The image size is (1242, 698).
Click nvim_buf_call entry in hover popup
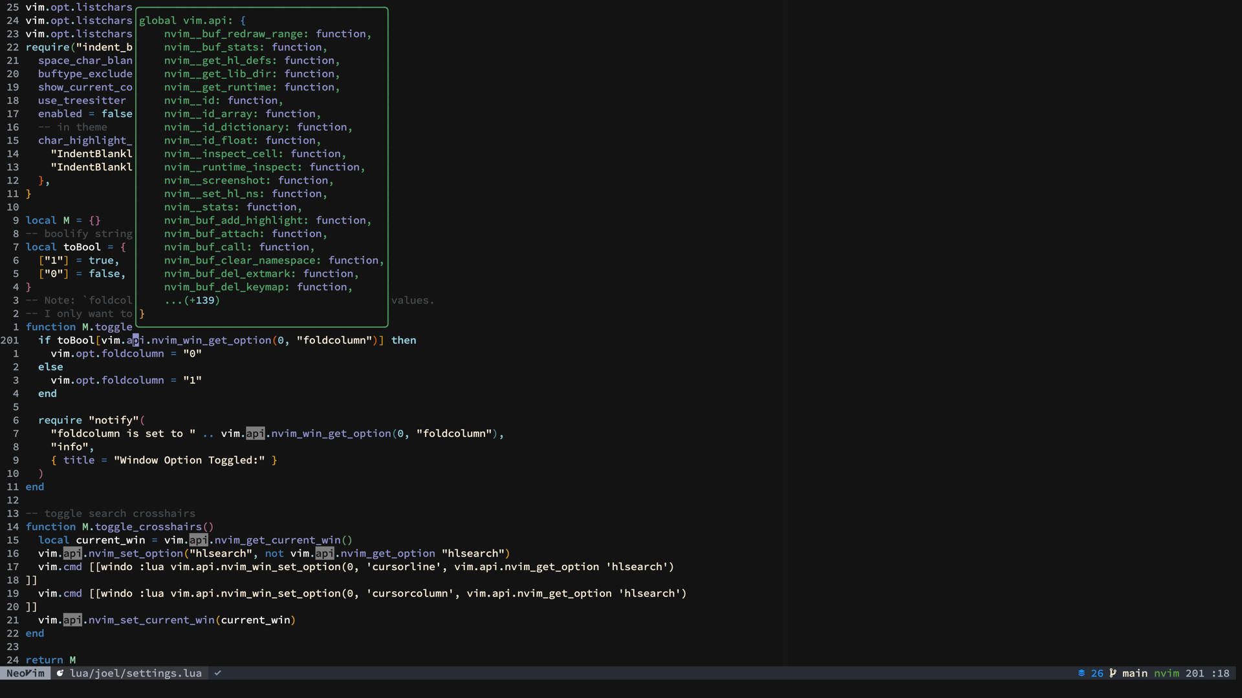(x=239, y=247)
